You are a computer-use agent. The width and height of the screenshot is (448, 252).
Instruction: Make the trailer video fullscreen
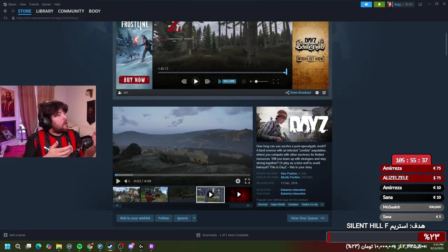[247, 181]
